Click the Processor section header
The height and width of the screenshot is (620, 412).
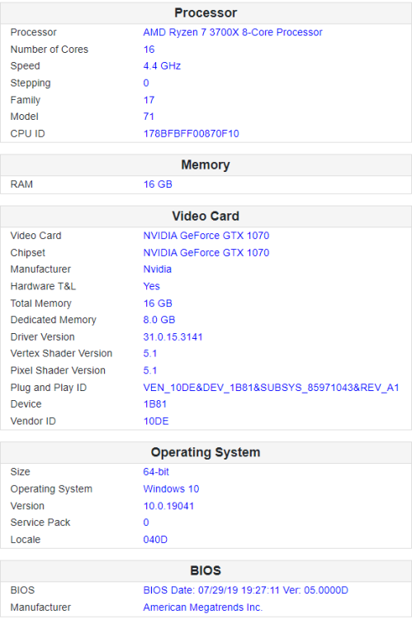tap(206, 13)
